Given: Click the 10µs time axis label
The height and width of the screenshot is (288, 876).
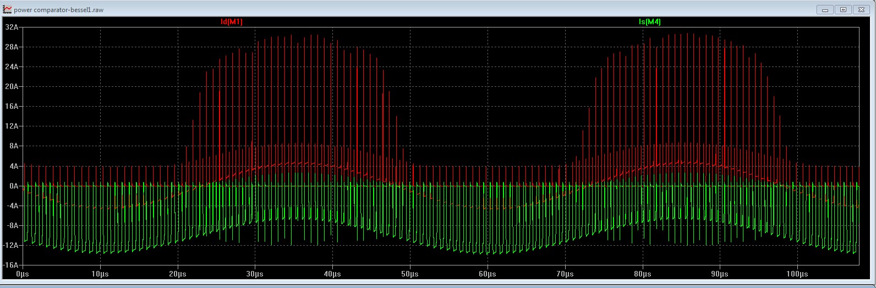Looking at the screenshot, I should point(99,274).
